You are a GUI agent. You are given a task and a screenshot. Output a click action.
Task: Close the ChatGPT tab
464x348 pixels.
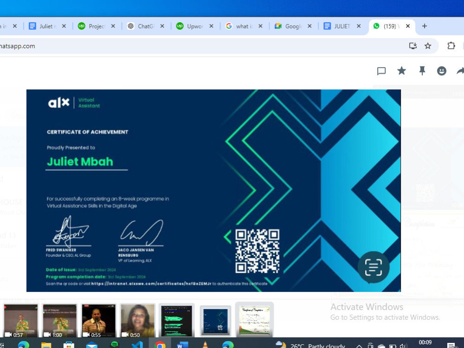(x=162, y=26)
